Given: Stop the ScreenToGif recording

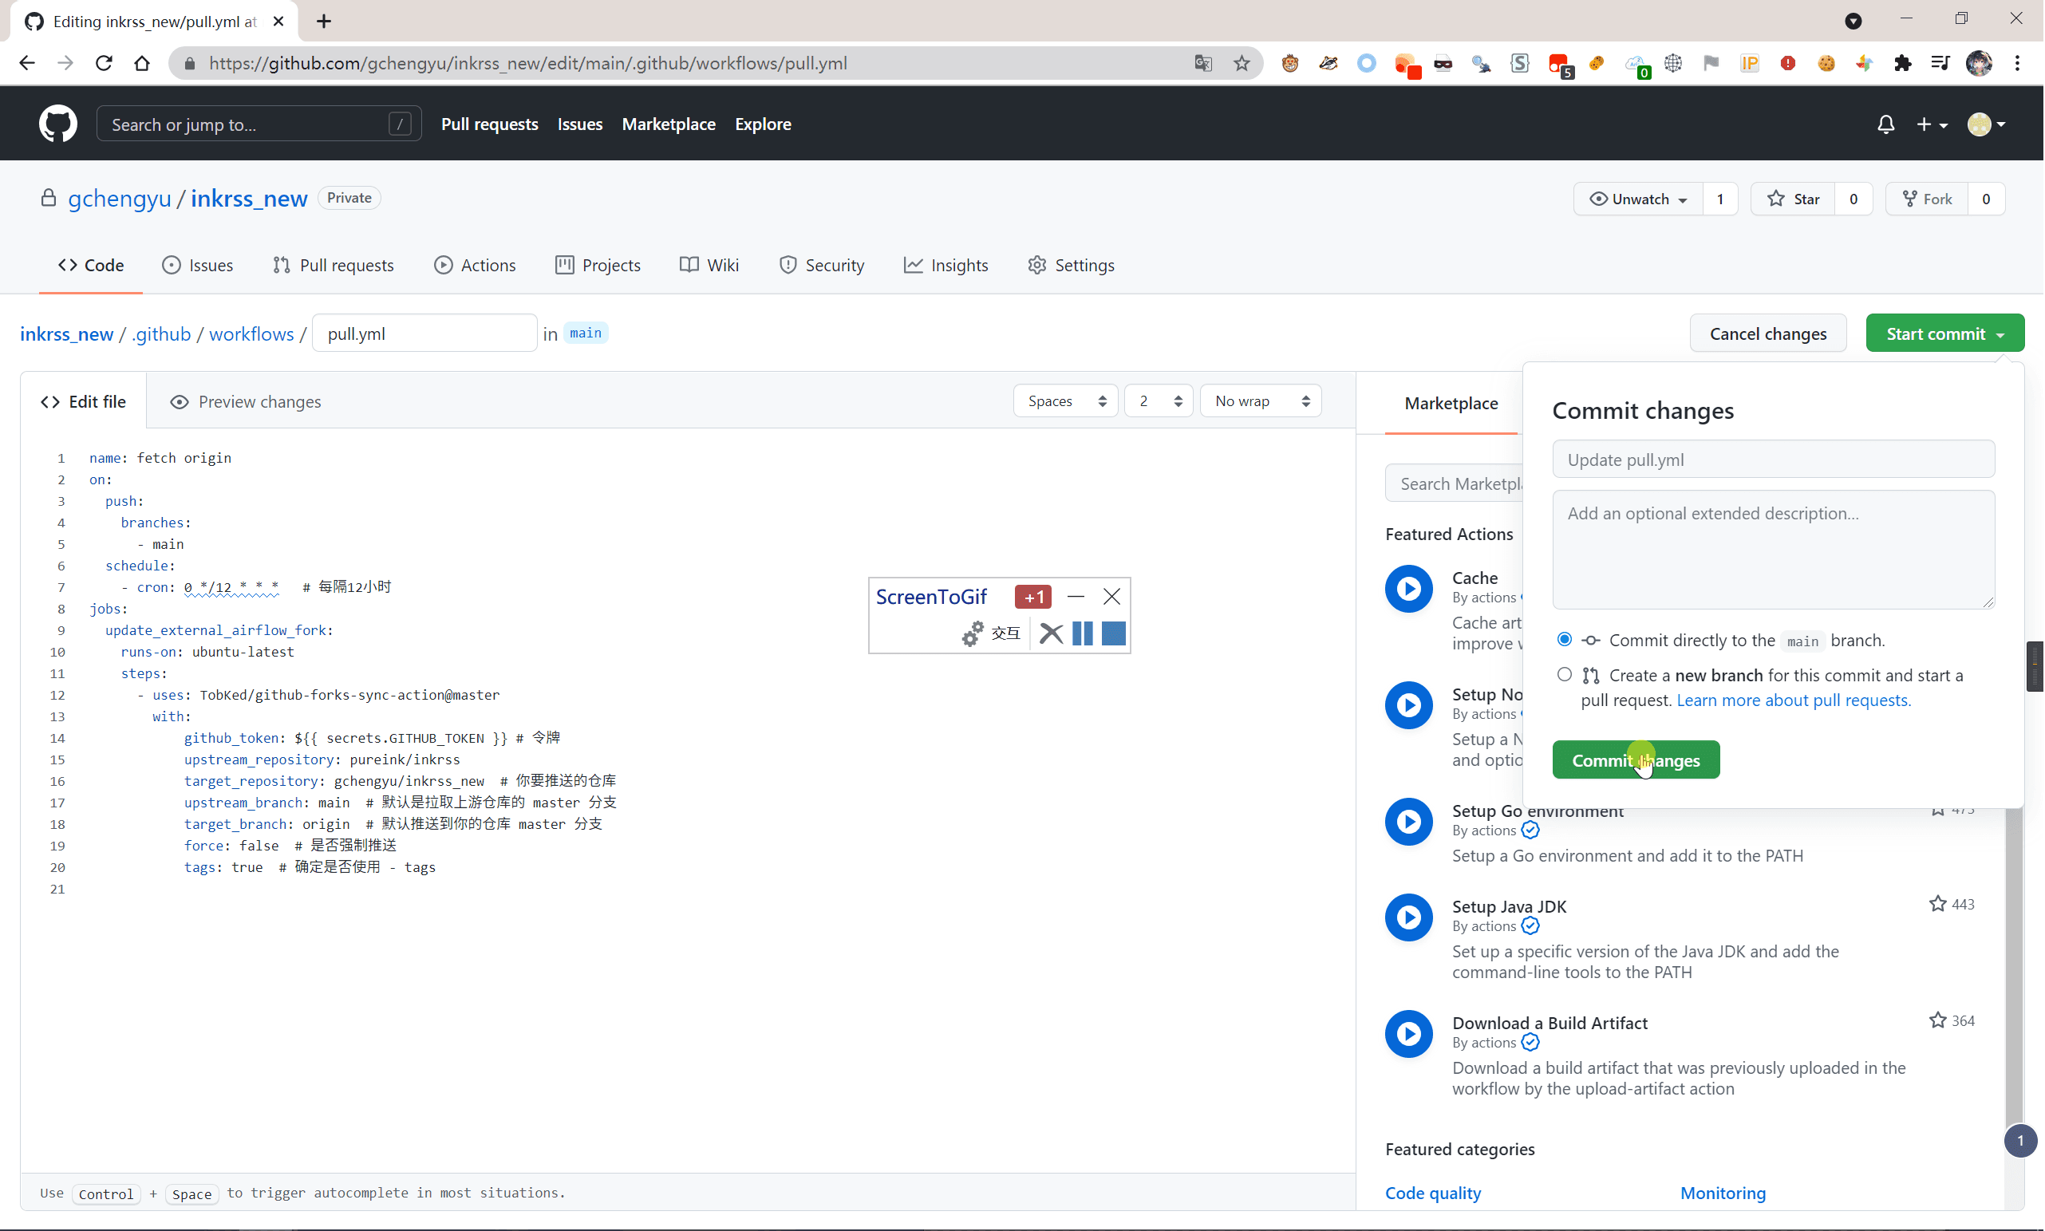Looking at the screenshot, I should 1114,633.
